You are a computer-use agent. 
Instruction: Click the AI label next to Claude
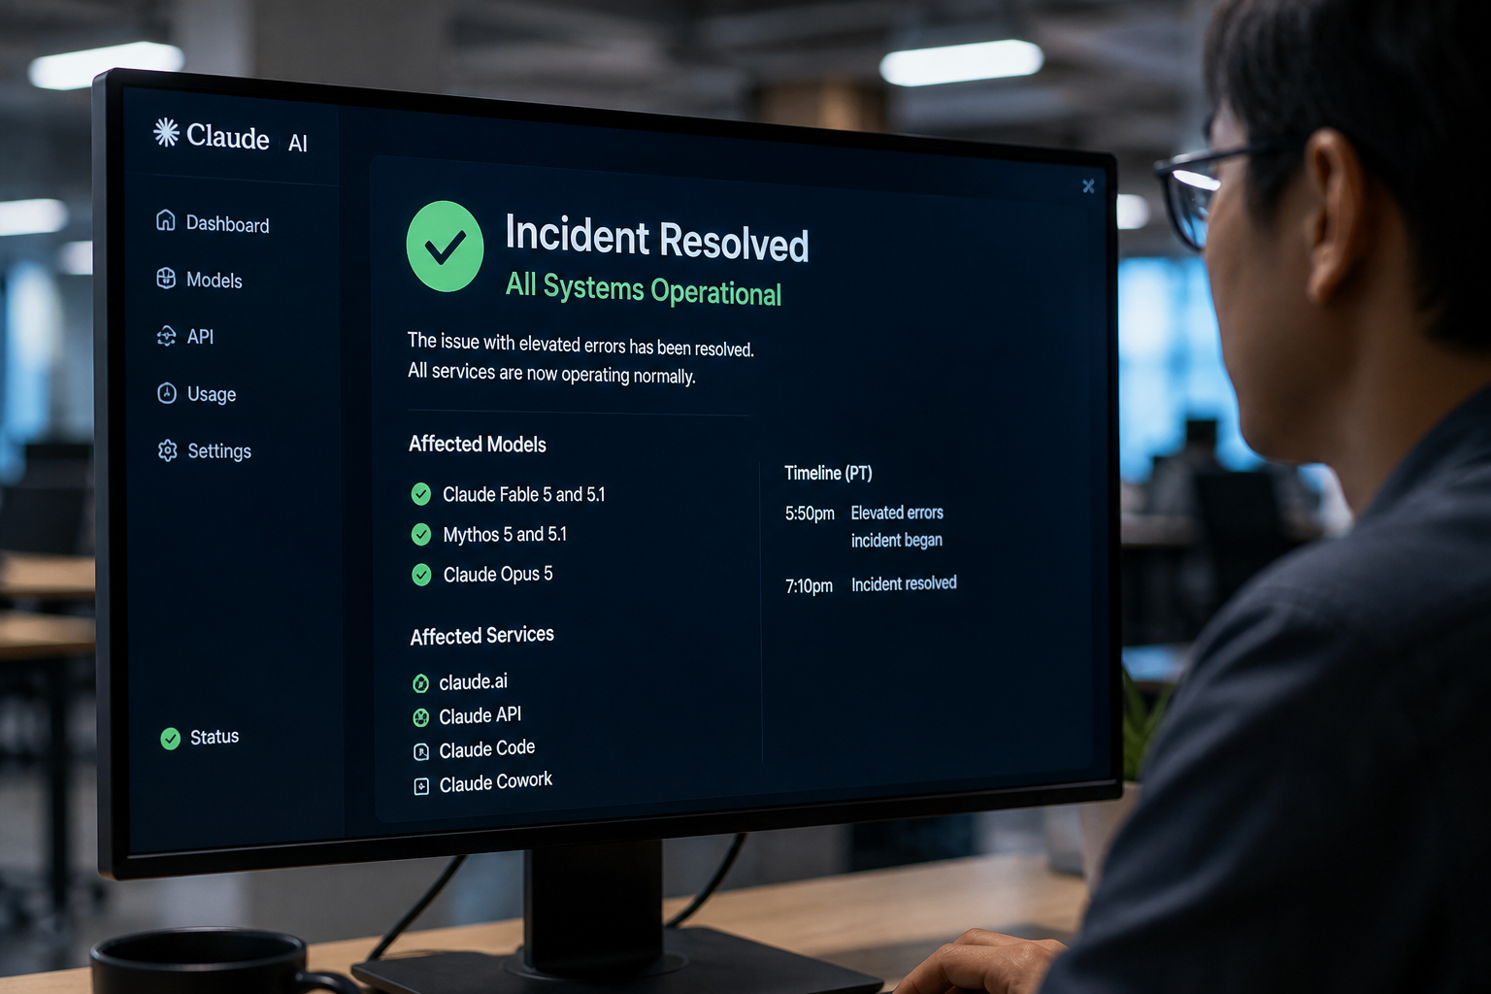click(x=298, y=144)
